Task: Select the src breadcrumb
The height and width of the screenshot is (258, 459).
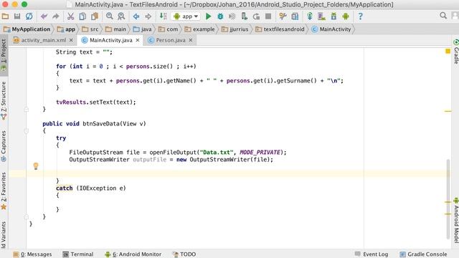Action: pyautogui.click(x=90, y=29)
